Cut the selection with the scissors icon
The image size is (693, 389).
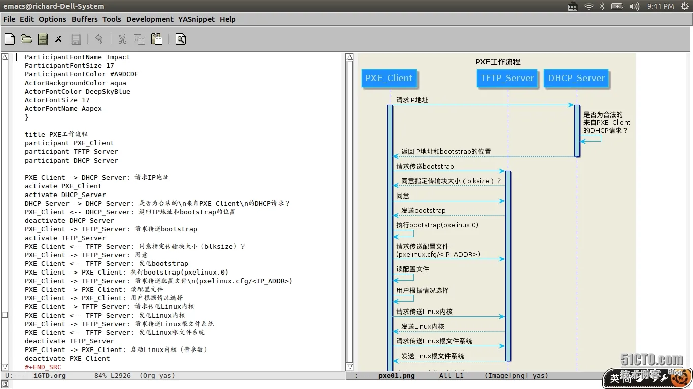tap(122, 39)
